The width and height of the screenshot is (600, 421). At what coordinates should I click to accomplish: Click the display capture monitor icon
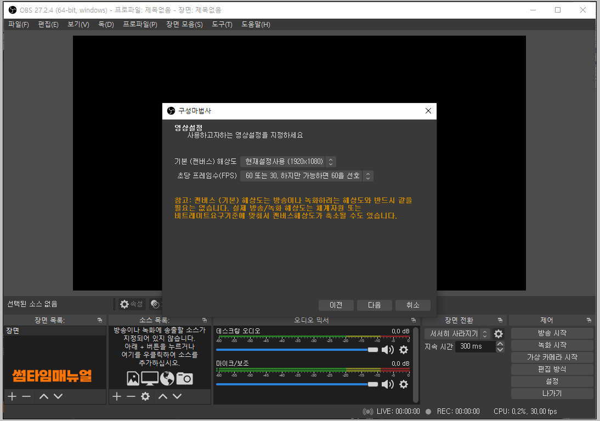coord(150,379)
